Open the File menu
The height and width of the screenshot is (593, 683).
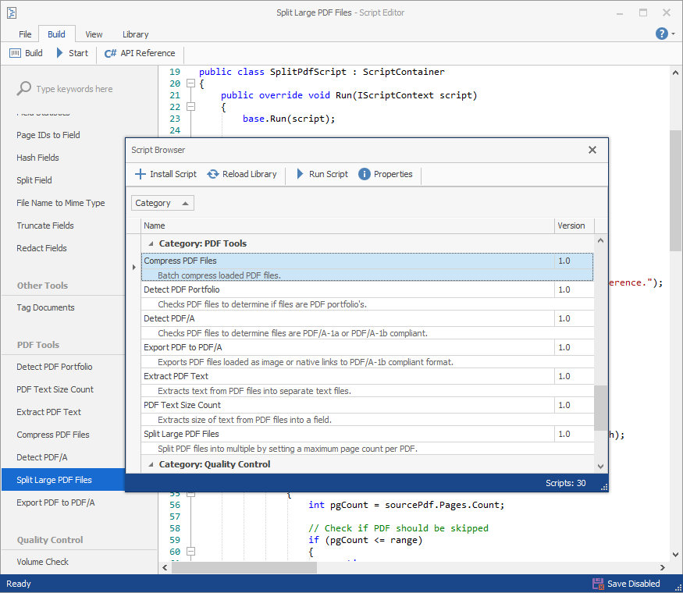coord(25,34)
